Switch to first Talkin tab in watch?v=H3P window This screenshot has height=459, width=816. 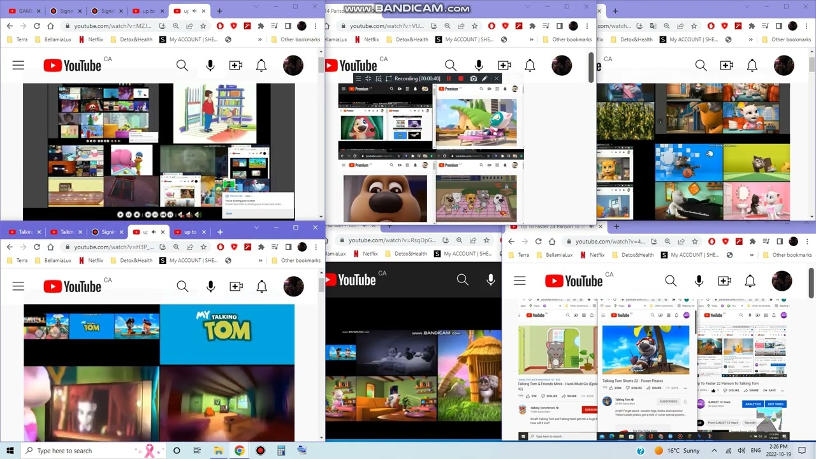pos(24,232)
